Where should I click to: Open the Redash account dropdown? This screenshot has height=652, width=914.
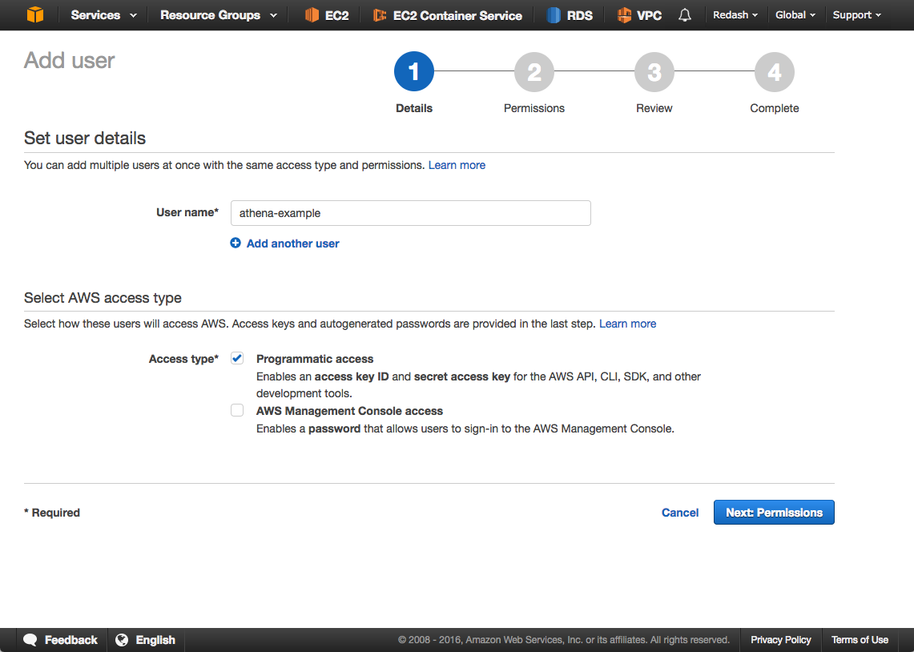pyautogui.click(x=735, y=15)
